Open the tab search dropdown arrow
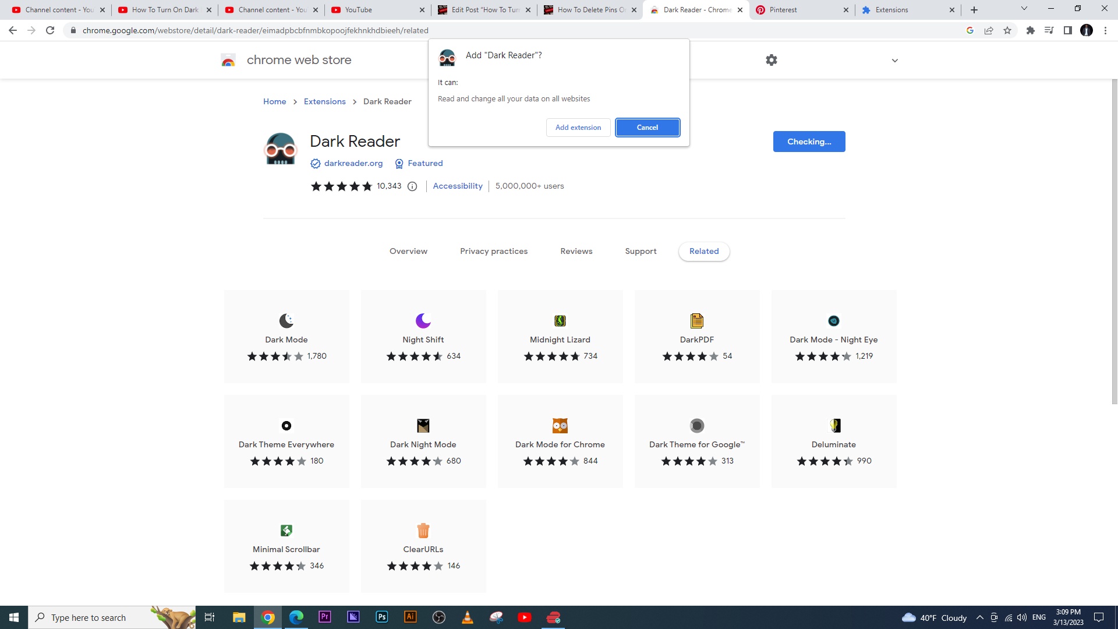The image size is (1118, 629). (x=1024, y=9)
